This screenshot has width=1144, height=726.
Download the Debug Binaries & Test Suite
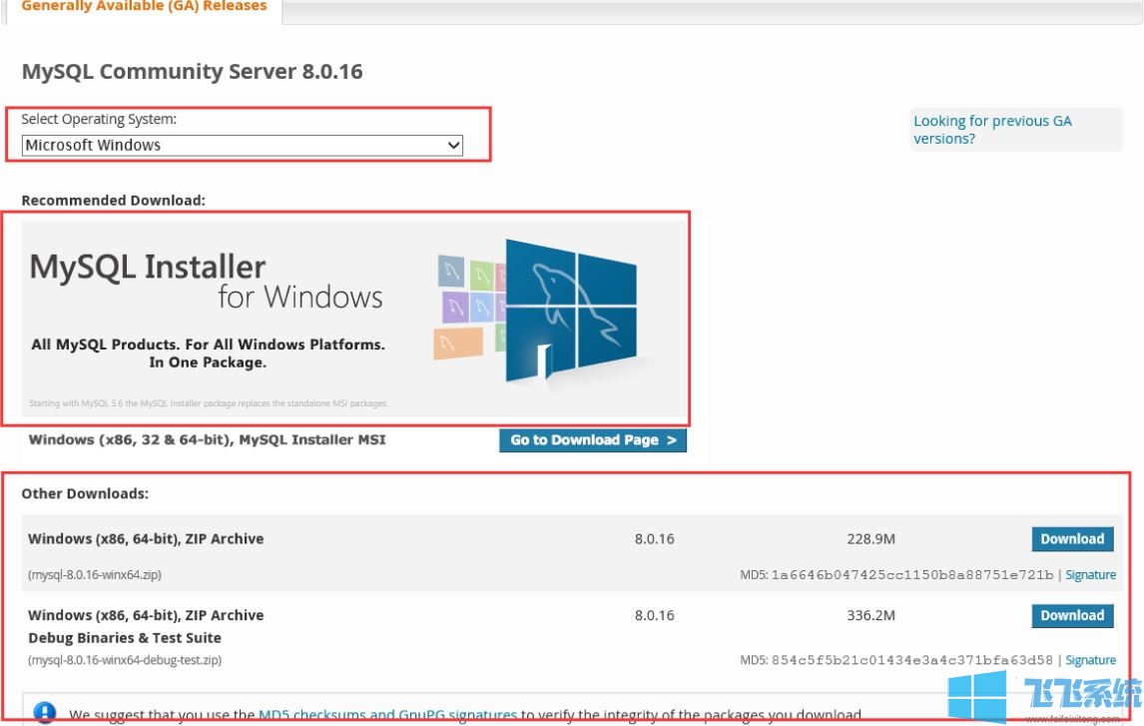(1072, 616)
